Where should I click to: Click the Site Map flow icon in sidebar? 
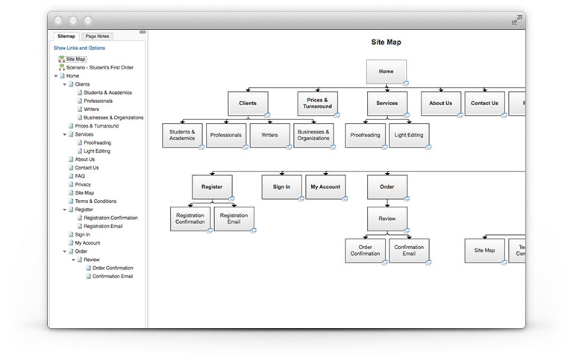tap(62, 59)
